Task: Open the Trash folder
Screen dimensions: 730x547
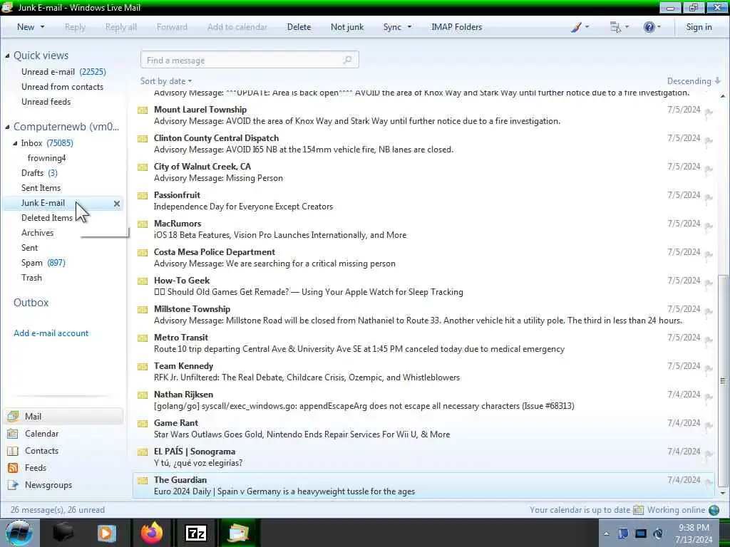Action: (x=31, y=278)
